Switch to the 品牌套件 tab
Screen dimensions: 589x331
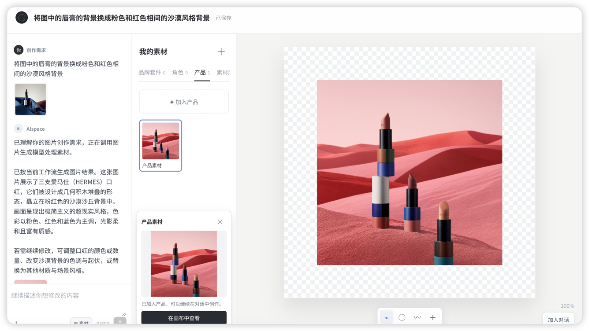point(152,73)
